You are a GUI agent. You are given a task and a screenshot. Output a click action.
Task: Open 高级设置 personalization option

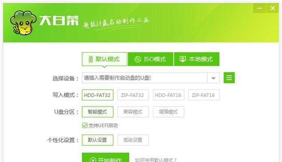133,140
